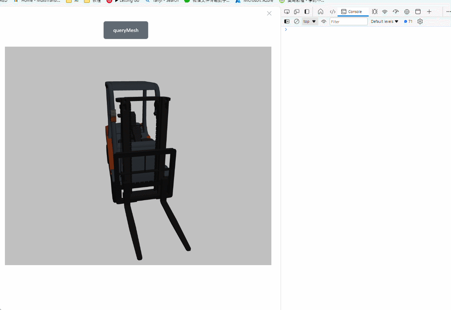The image size is (451, 310).
Task: Expand the Default levels dropdown
Action: (x=385, y=21)
